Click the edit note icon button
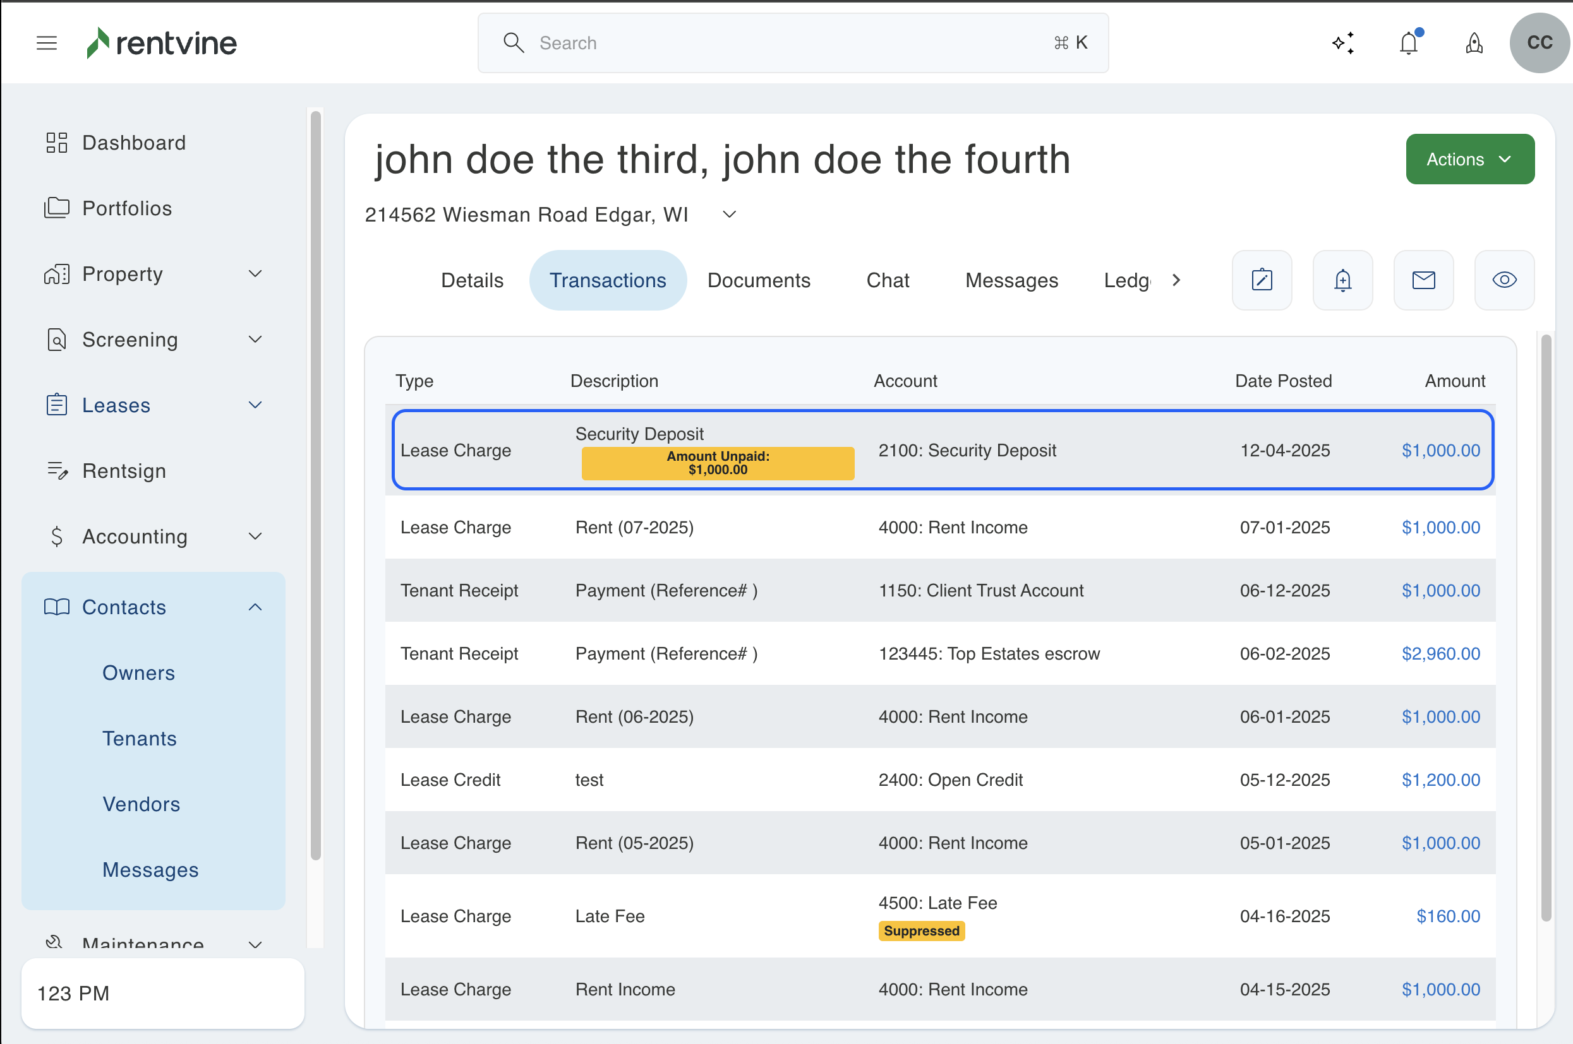The width and height of the screenshot is (1573, 1044). click(1261, 280)
